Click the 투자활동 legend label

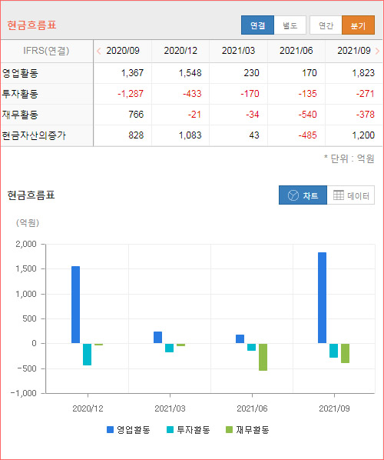tap(194, 430)
